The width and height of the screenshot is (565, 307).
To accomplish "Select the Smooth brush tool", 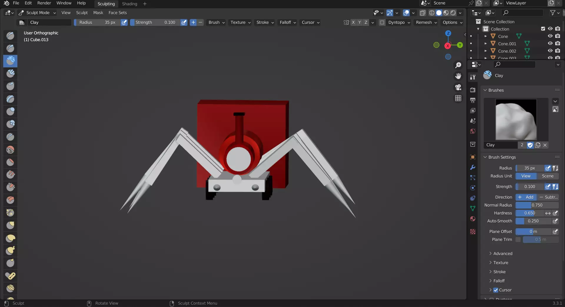I will pos(10,150).
